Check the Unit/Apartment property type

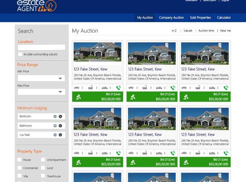pyautogui.click(x=43, y=160)
